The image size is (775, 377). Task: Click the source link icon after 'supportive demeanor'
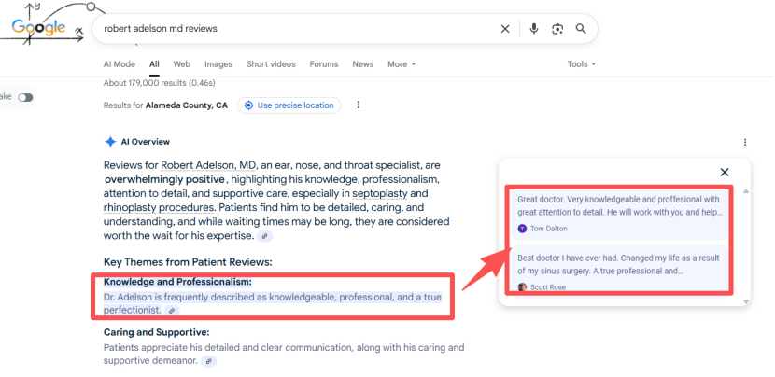[x=209, y=360]
